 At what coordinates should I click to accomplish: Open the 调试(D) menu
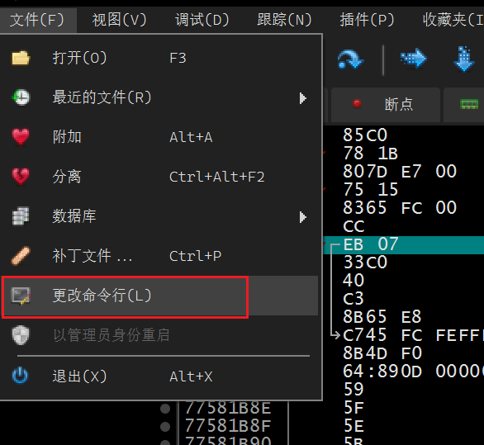coord(202,20)
